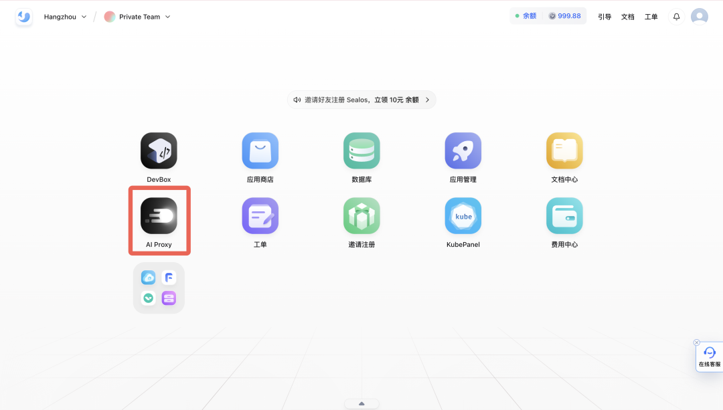Dismiss the 在线客服 customer service popup
This screenshot has height=410, width=723.
(x=696, y=342)
